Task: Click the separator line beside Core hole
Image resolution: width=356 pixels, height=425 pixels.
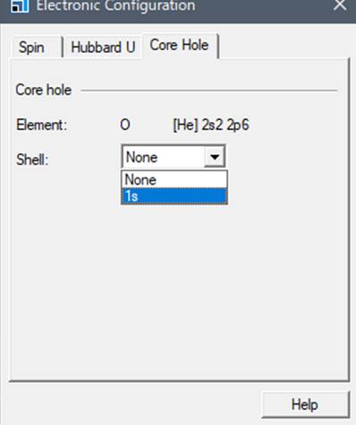Action: tap(209, 91)
